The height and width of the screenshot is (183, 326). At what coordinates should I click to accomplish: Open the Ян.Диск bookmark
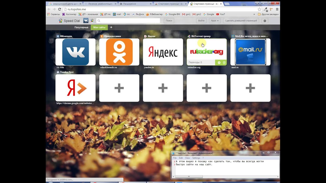point(138,14)
